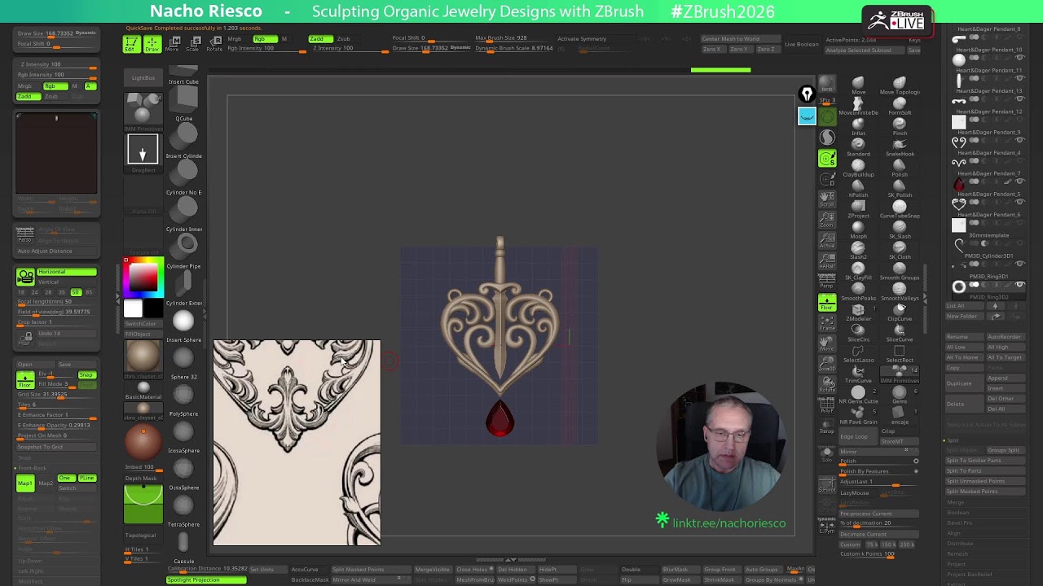Image resolution: width=1043 pixels, height=586 pixels.
Task: Hide the selected PM3D_Ring3D2 subtool eye
Action: click(x=1019, y=285)
